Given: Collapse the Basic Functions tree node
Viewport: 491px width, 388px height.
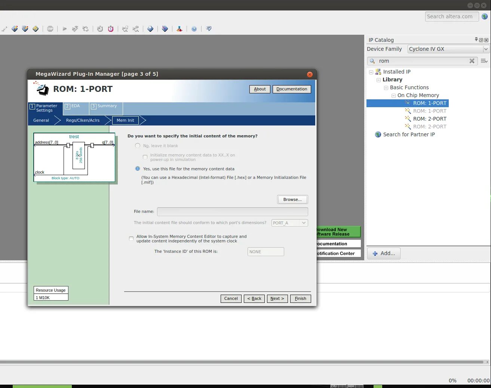Looking at the screenshot, I should [386, 88].
